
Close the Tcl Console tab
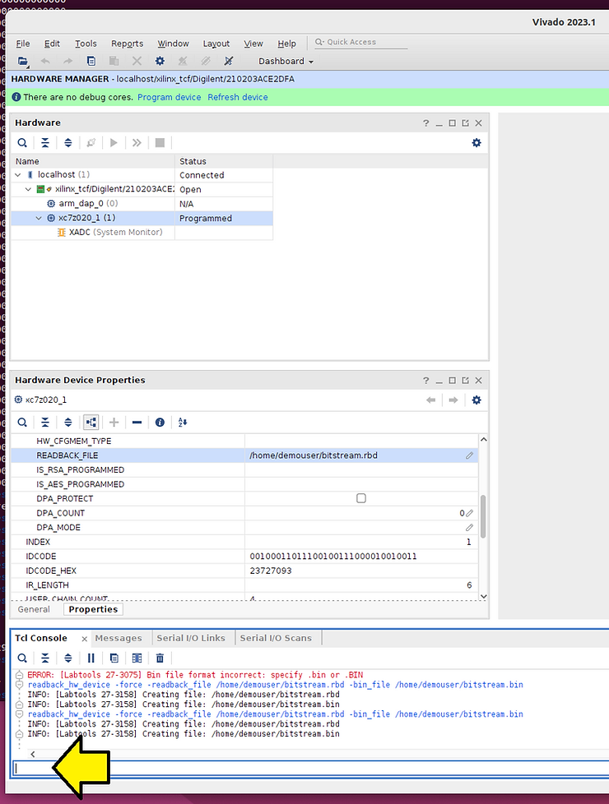click(x=84, y=639)
